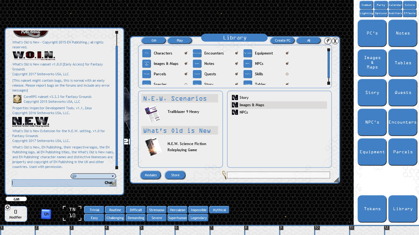Open the chat message type dropdown
419x235 pixels.
click(113, 176)
